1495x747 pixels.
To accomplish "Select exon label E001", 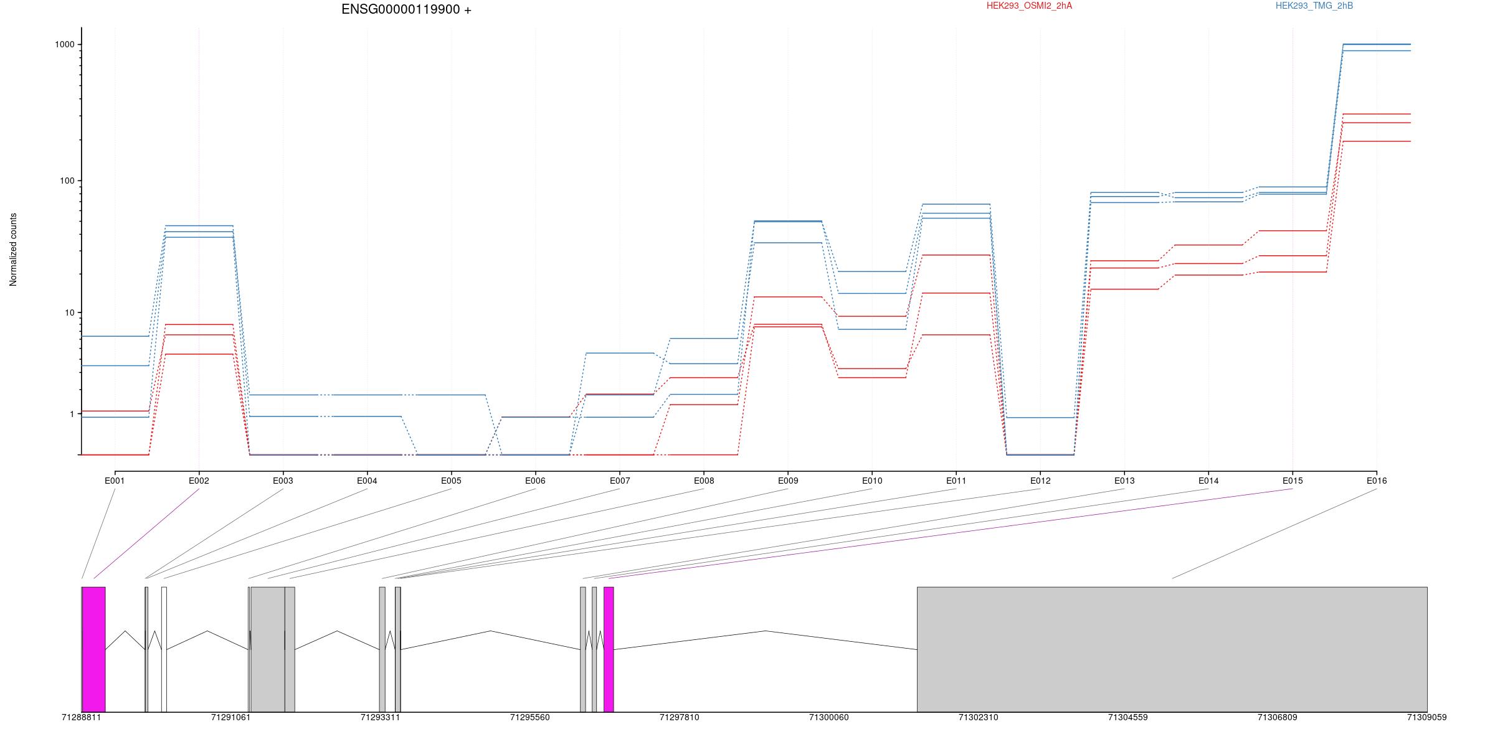I will pos(115,481).
